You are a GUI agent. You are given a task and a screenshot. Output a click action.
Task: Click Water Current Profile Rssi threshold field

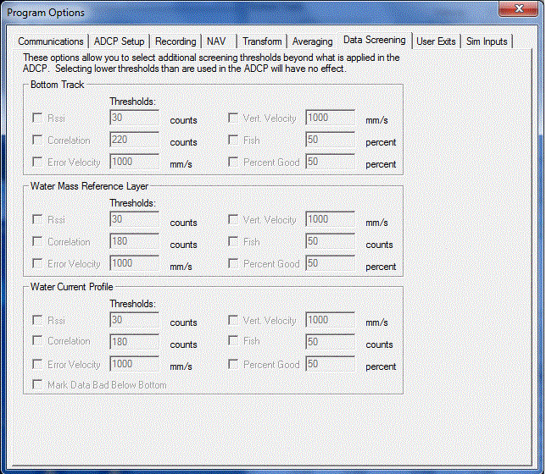134,321
